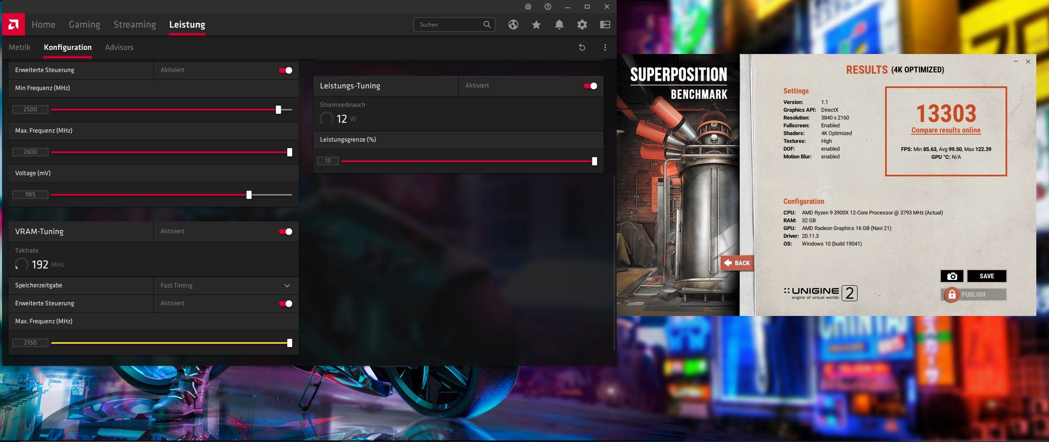Open the web browser globe icon
The width and height of the screenshot is (1049, 442).
[513, 25]
